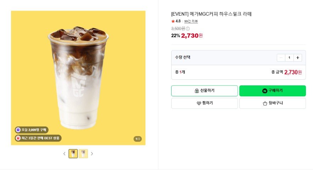The height and width of the screenshot is (174, 313).
Task: Click the heart icon on 찜하기
Action: 199,103
